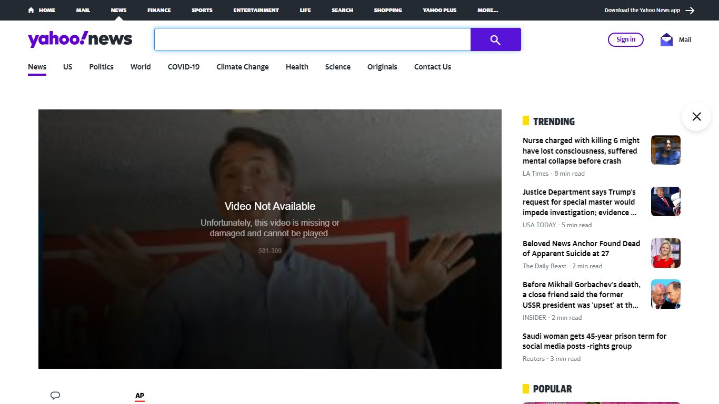Screen dimensions: 719x404
Task: Click the Reuters source label
Action: click(x=534, y=359)
